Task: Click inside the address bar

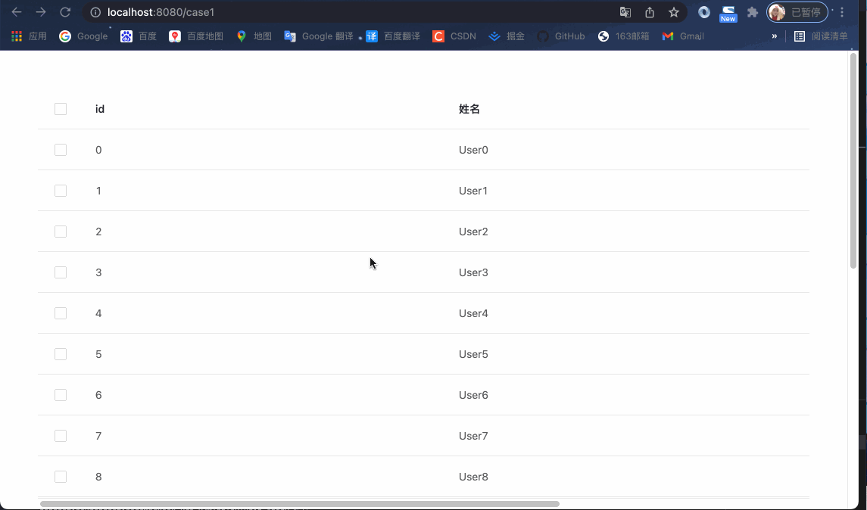Action: coord(227,12)
